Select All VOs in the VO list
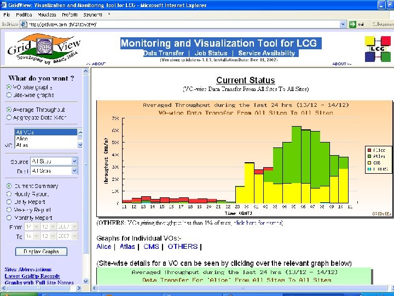394x296 pixels. click(x=46, y=132)
